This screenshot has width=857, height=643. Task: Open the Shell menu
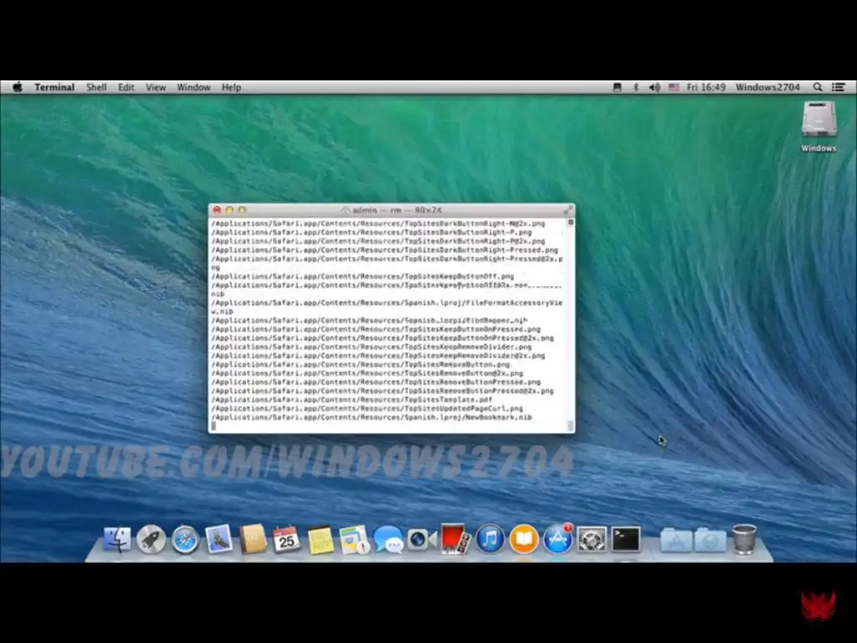point(96,87)
